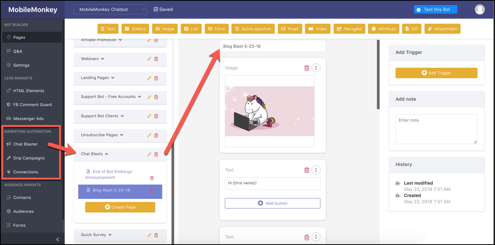Collapse the Chat Blasts section
This screenshot has height=245, width=495.
pos(107,154)
